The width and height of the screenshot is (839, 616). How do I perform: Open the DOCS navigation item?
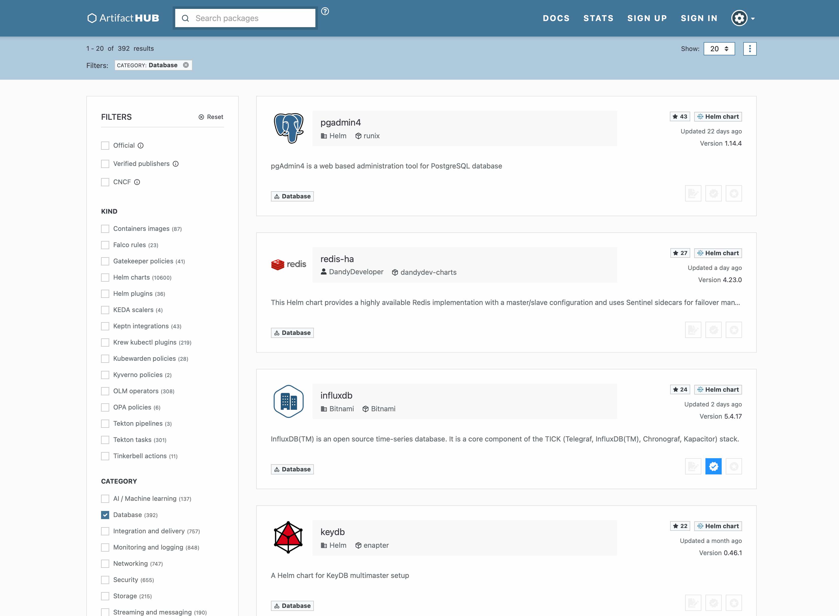tap(556, 18)
